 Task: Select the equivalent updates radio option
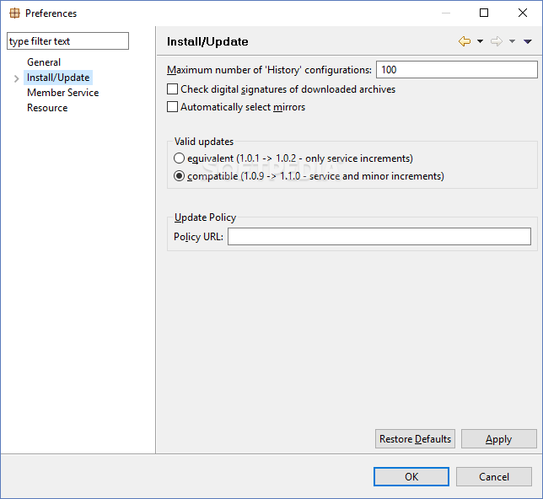[179, 158]
